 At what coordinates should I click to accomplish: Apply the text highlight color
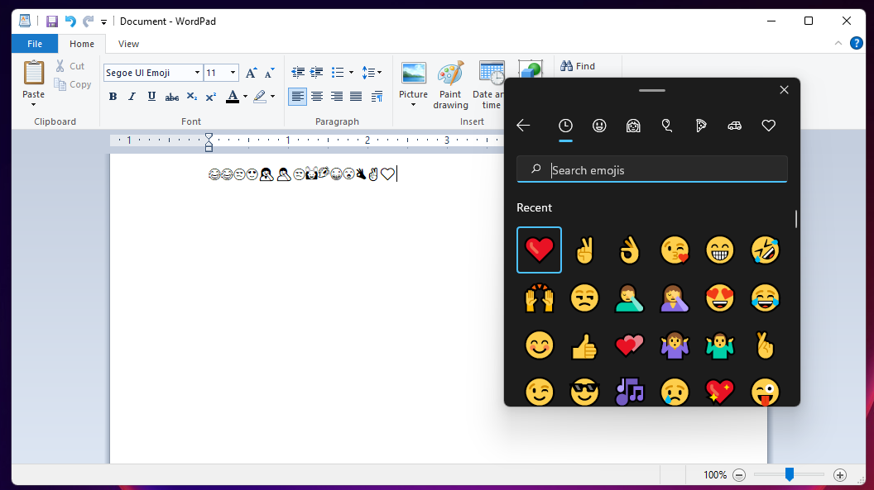point(260,96)
